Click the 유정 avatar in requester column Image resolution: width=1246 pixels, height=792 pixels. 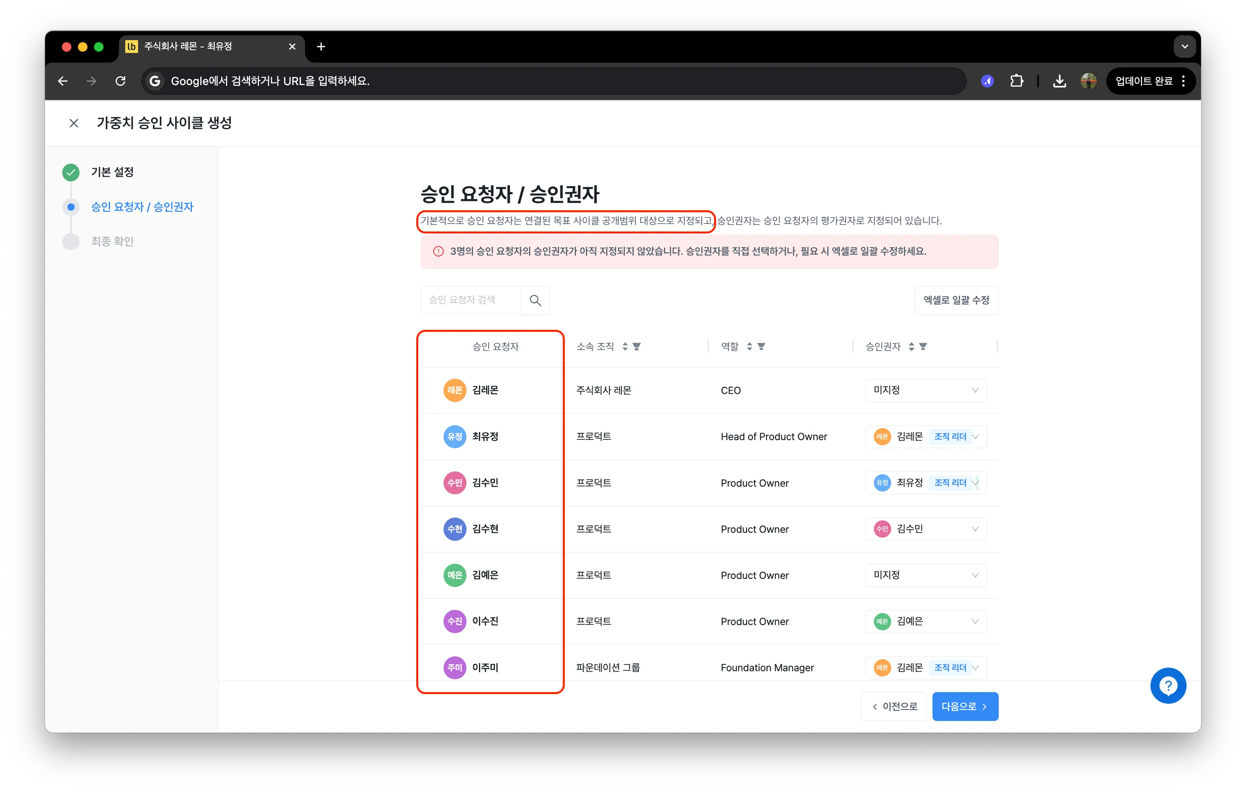(x=454, y=437)
